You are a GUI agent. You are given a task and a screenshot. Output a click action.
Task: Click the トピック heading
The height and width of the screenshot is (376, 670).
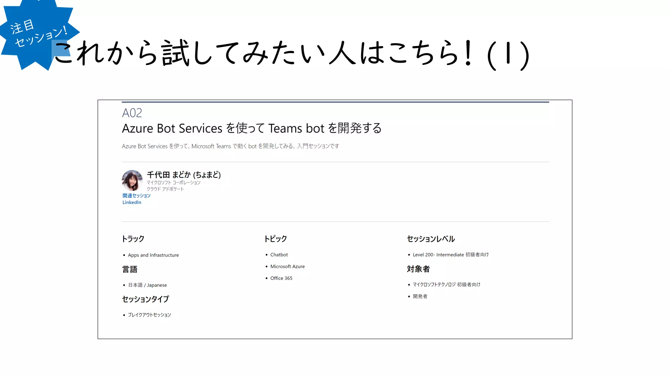tap(275, 239)
